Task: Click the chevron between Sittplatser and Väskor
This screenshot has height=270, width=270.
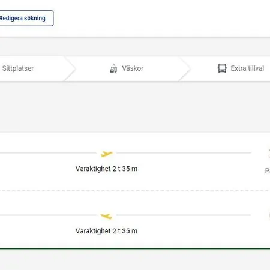Action: pos(70,69)
